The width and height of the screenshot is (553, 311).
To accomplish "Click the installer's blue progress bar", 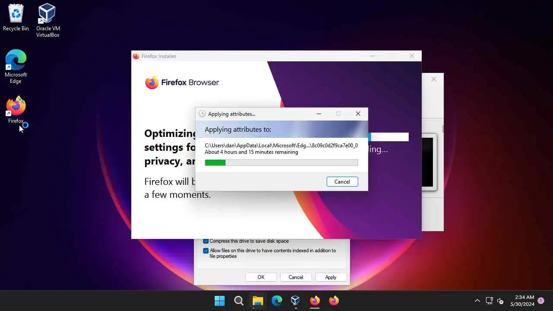I will (388, 137).
